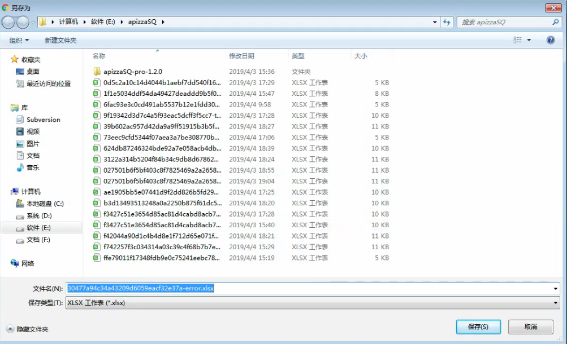Image resolution: width=567 pixels, height=344 pixels.
Task: Click the 取消 button
Action: pyautogui.click(x=530, y=327)
